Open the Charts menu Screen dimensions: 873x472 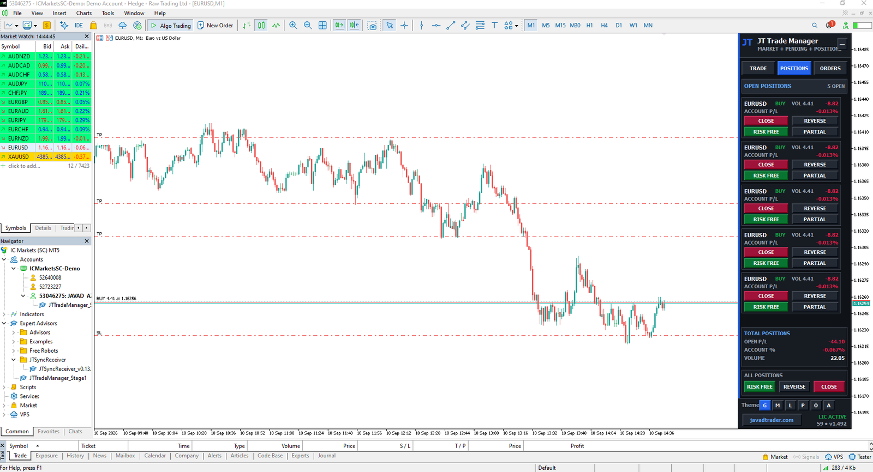click(x=84, y=13)
